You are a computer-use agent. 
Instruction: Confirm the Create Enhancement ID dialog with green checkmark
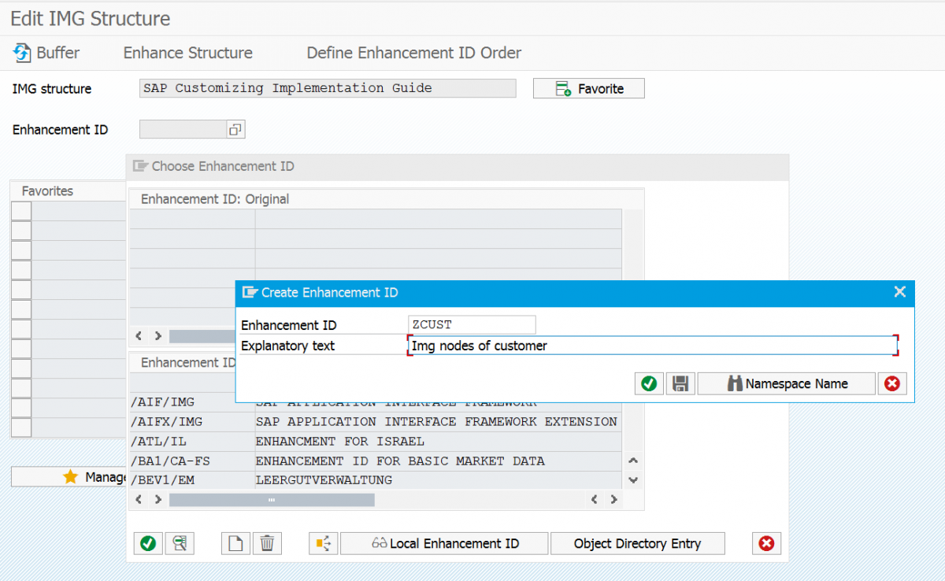tap(649, 383)
